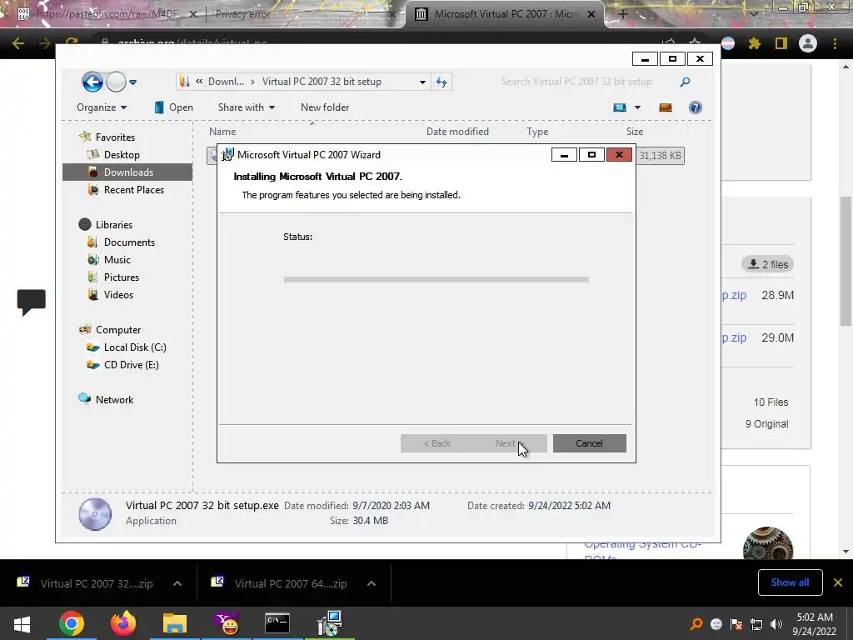The image size is (853, 640).
Task: Select Favorites in the navigation pane
Action: pyautogui.click(x=115, y=137)
